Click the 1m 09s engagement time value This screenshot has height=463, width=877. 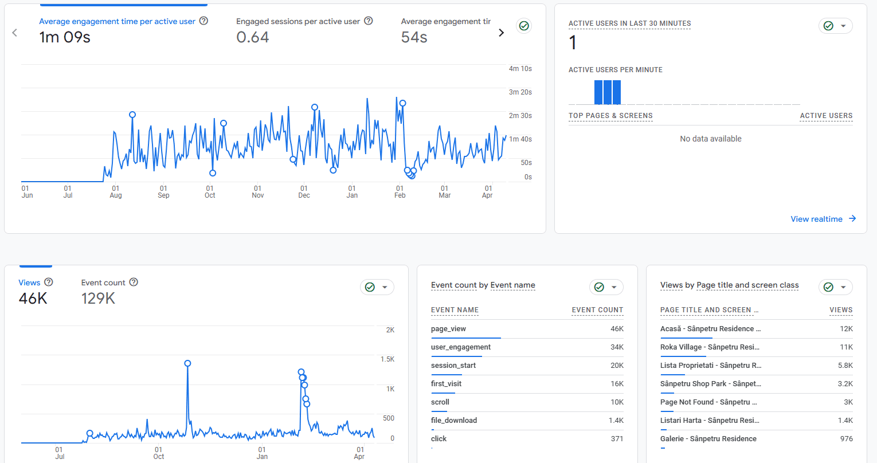click(x=65, y=37)
